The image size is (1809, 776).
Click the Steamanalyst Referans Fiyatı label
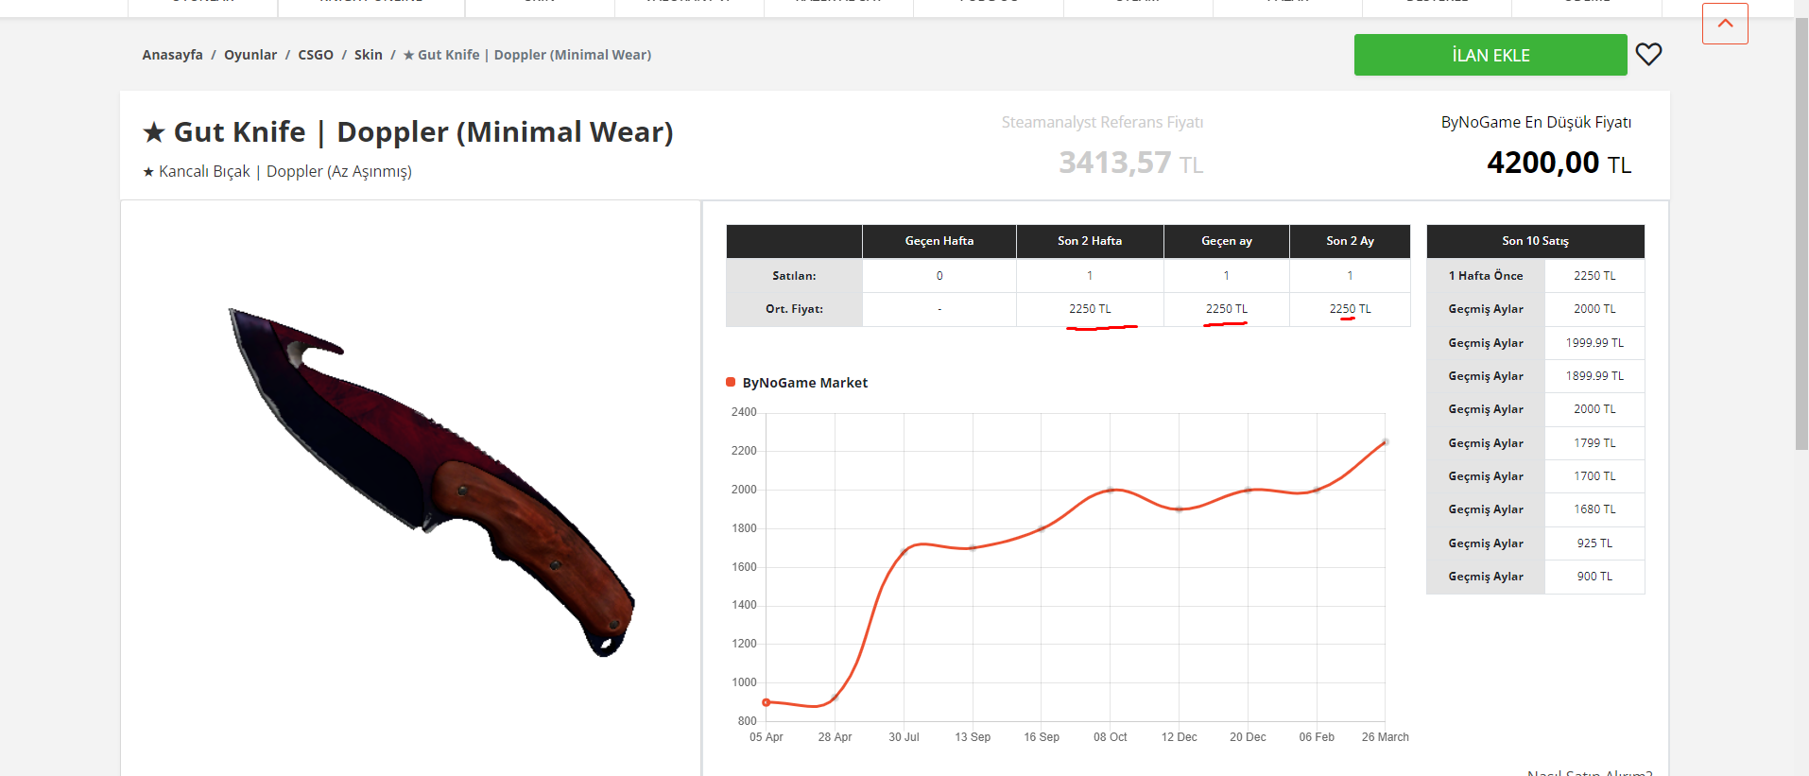point(1102,122)
